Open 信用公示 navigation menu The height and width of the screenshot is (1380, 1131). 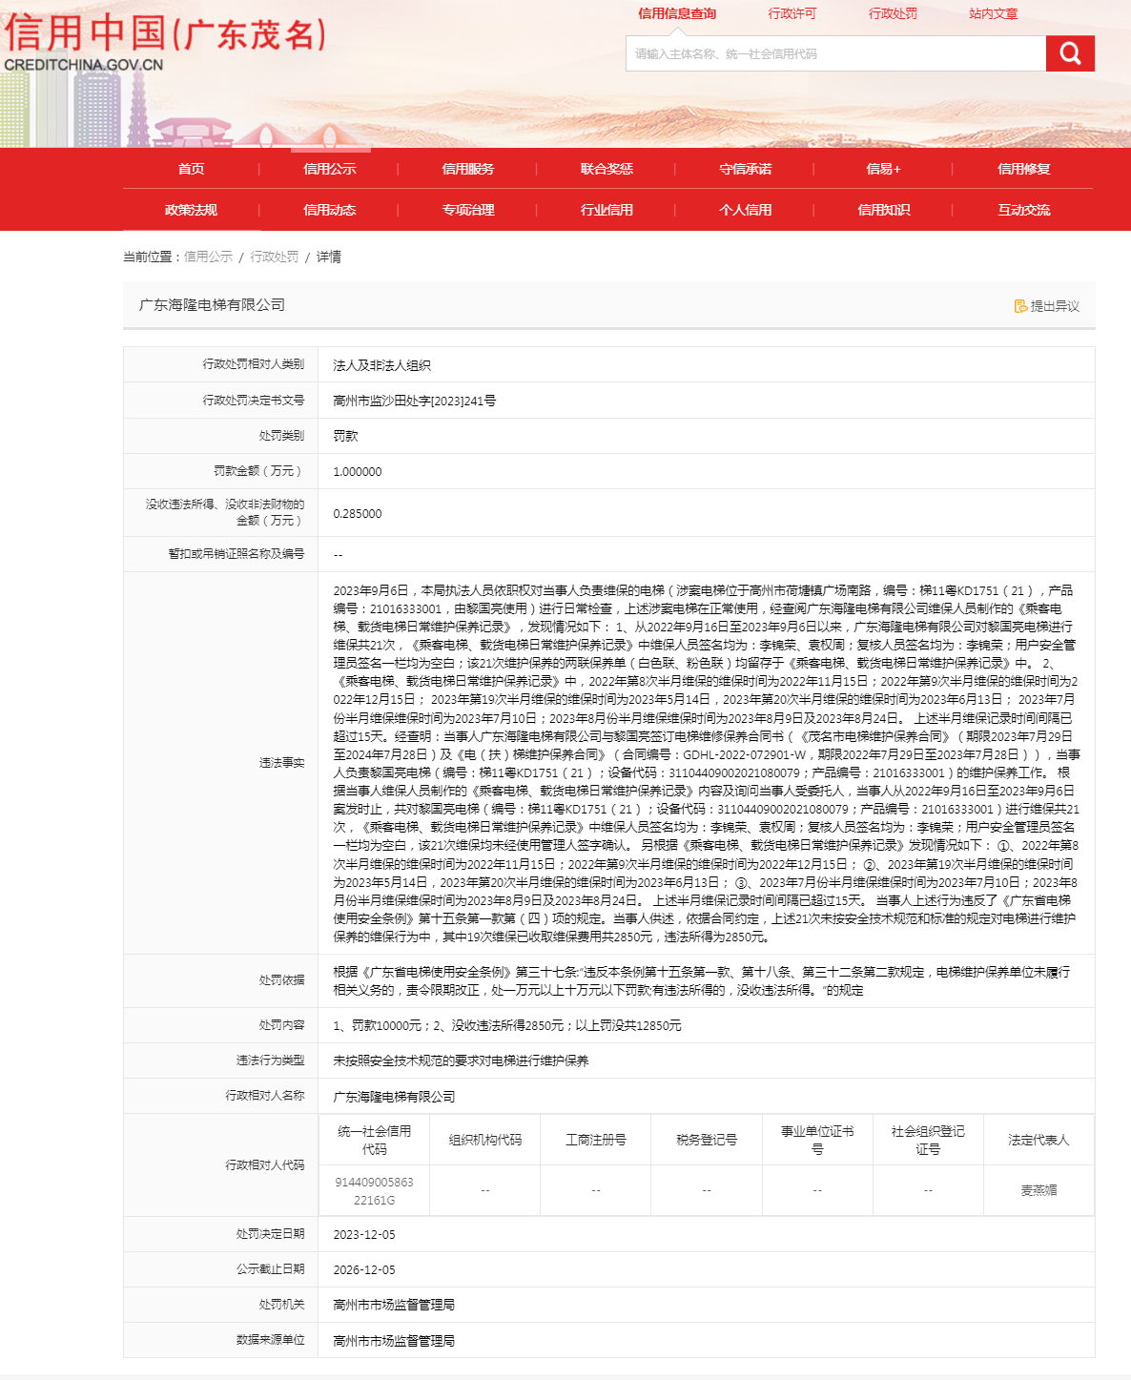(330, 169)
